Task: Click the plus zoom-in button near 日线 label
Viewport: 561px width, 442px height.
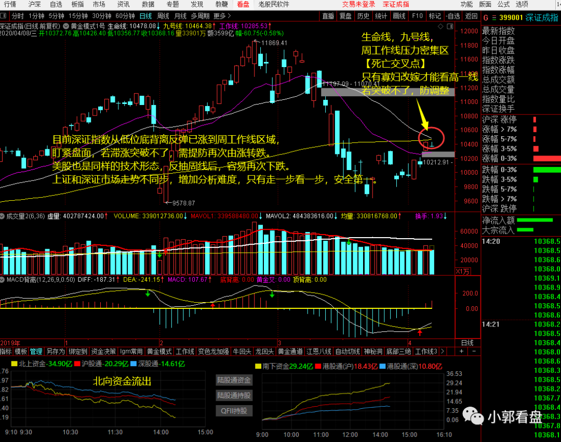Action: point(462,352)
